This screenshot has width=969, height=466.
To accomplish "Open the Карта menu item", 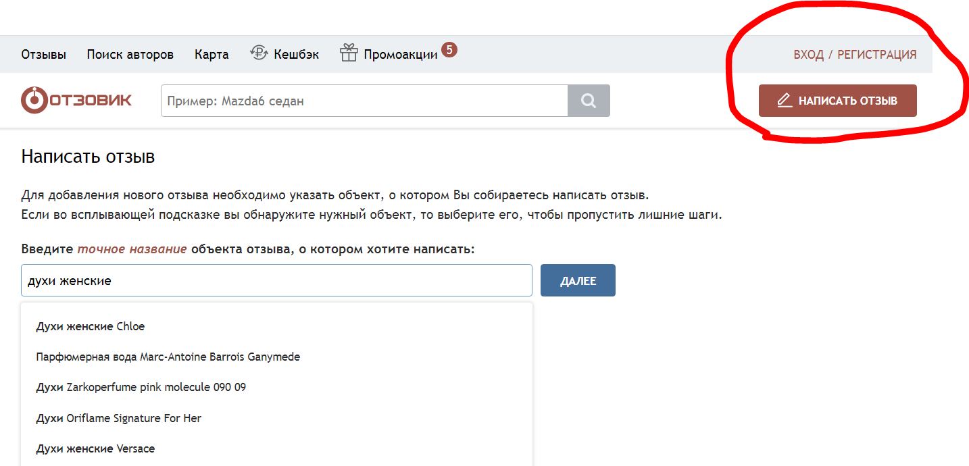I will point(212,55).
